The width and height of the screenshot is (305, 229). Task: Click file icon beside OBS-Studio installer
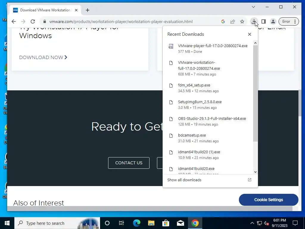pyautogui.click(x=171, y=119)
